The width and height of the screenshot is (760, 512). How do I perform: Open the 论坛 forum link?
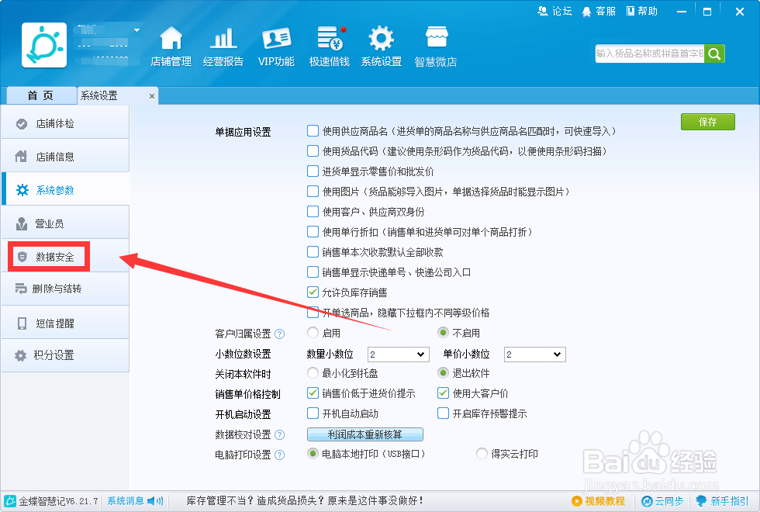tap(555, 11)
